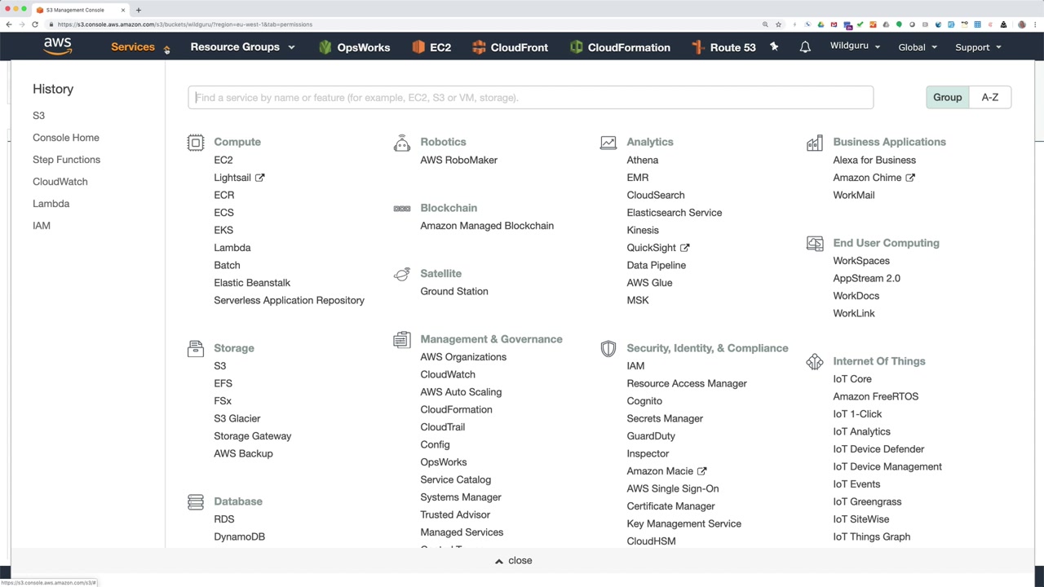The image size is (1044, 587).
Task: Switch to Group view
Action: [947, 97]
